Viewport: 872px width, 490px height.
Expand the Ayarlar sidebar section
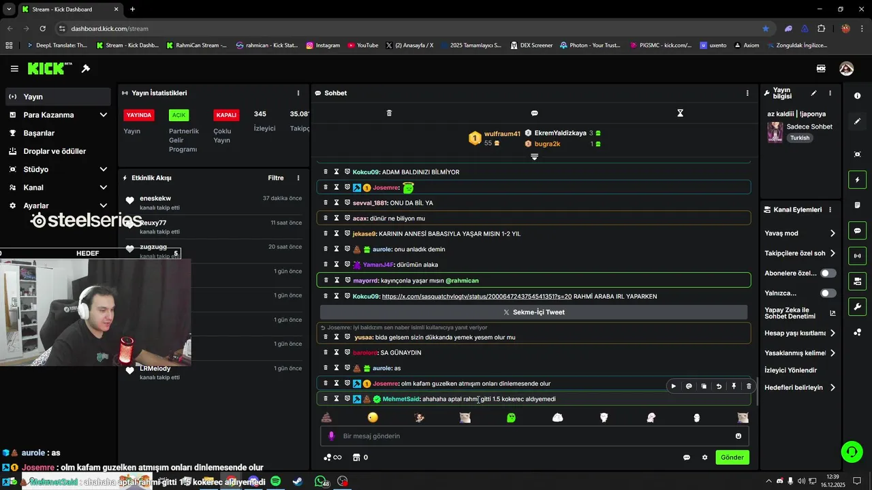click(103, 206)
